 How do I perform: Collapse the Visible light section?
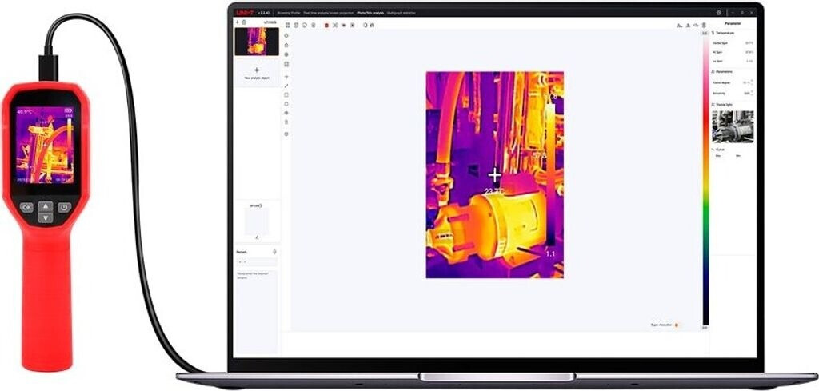pyautogui.click(x=713, y=105)
